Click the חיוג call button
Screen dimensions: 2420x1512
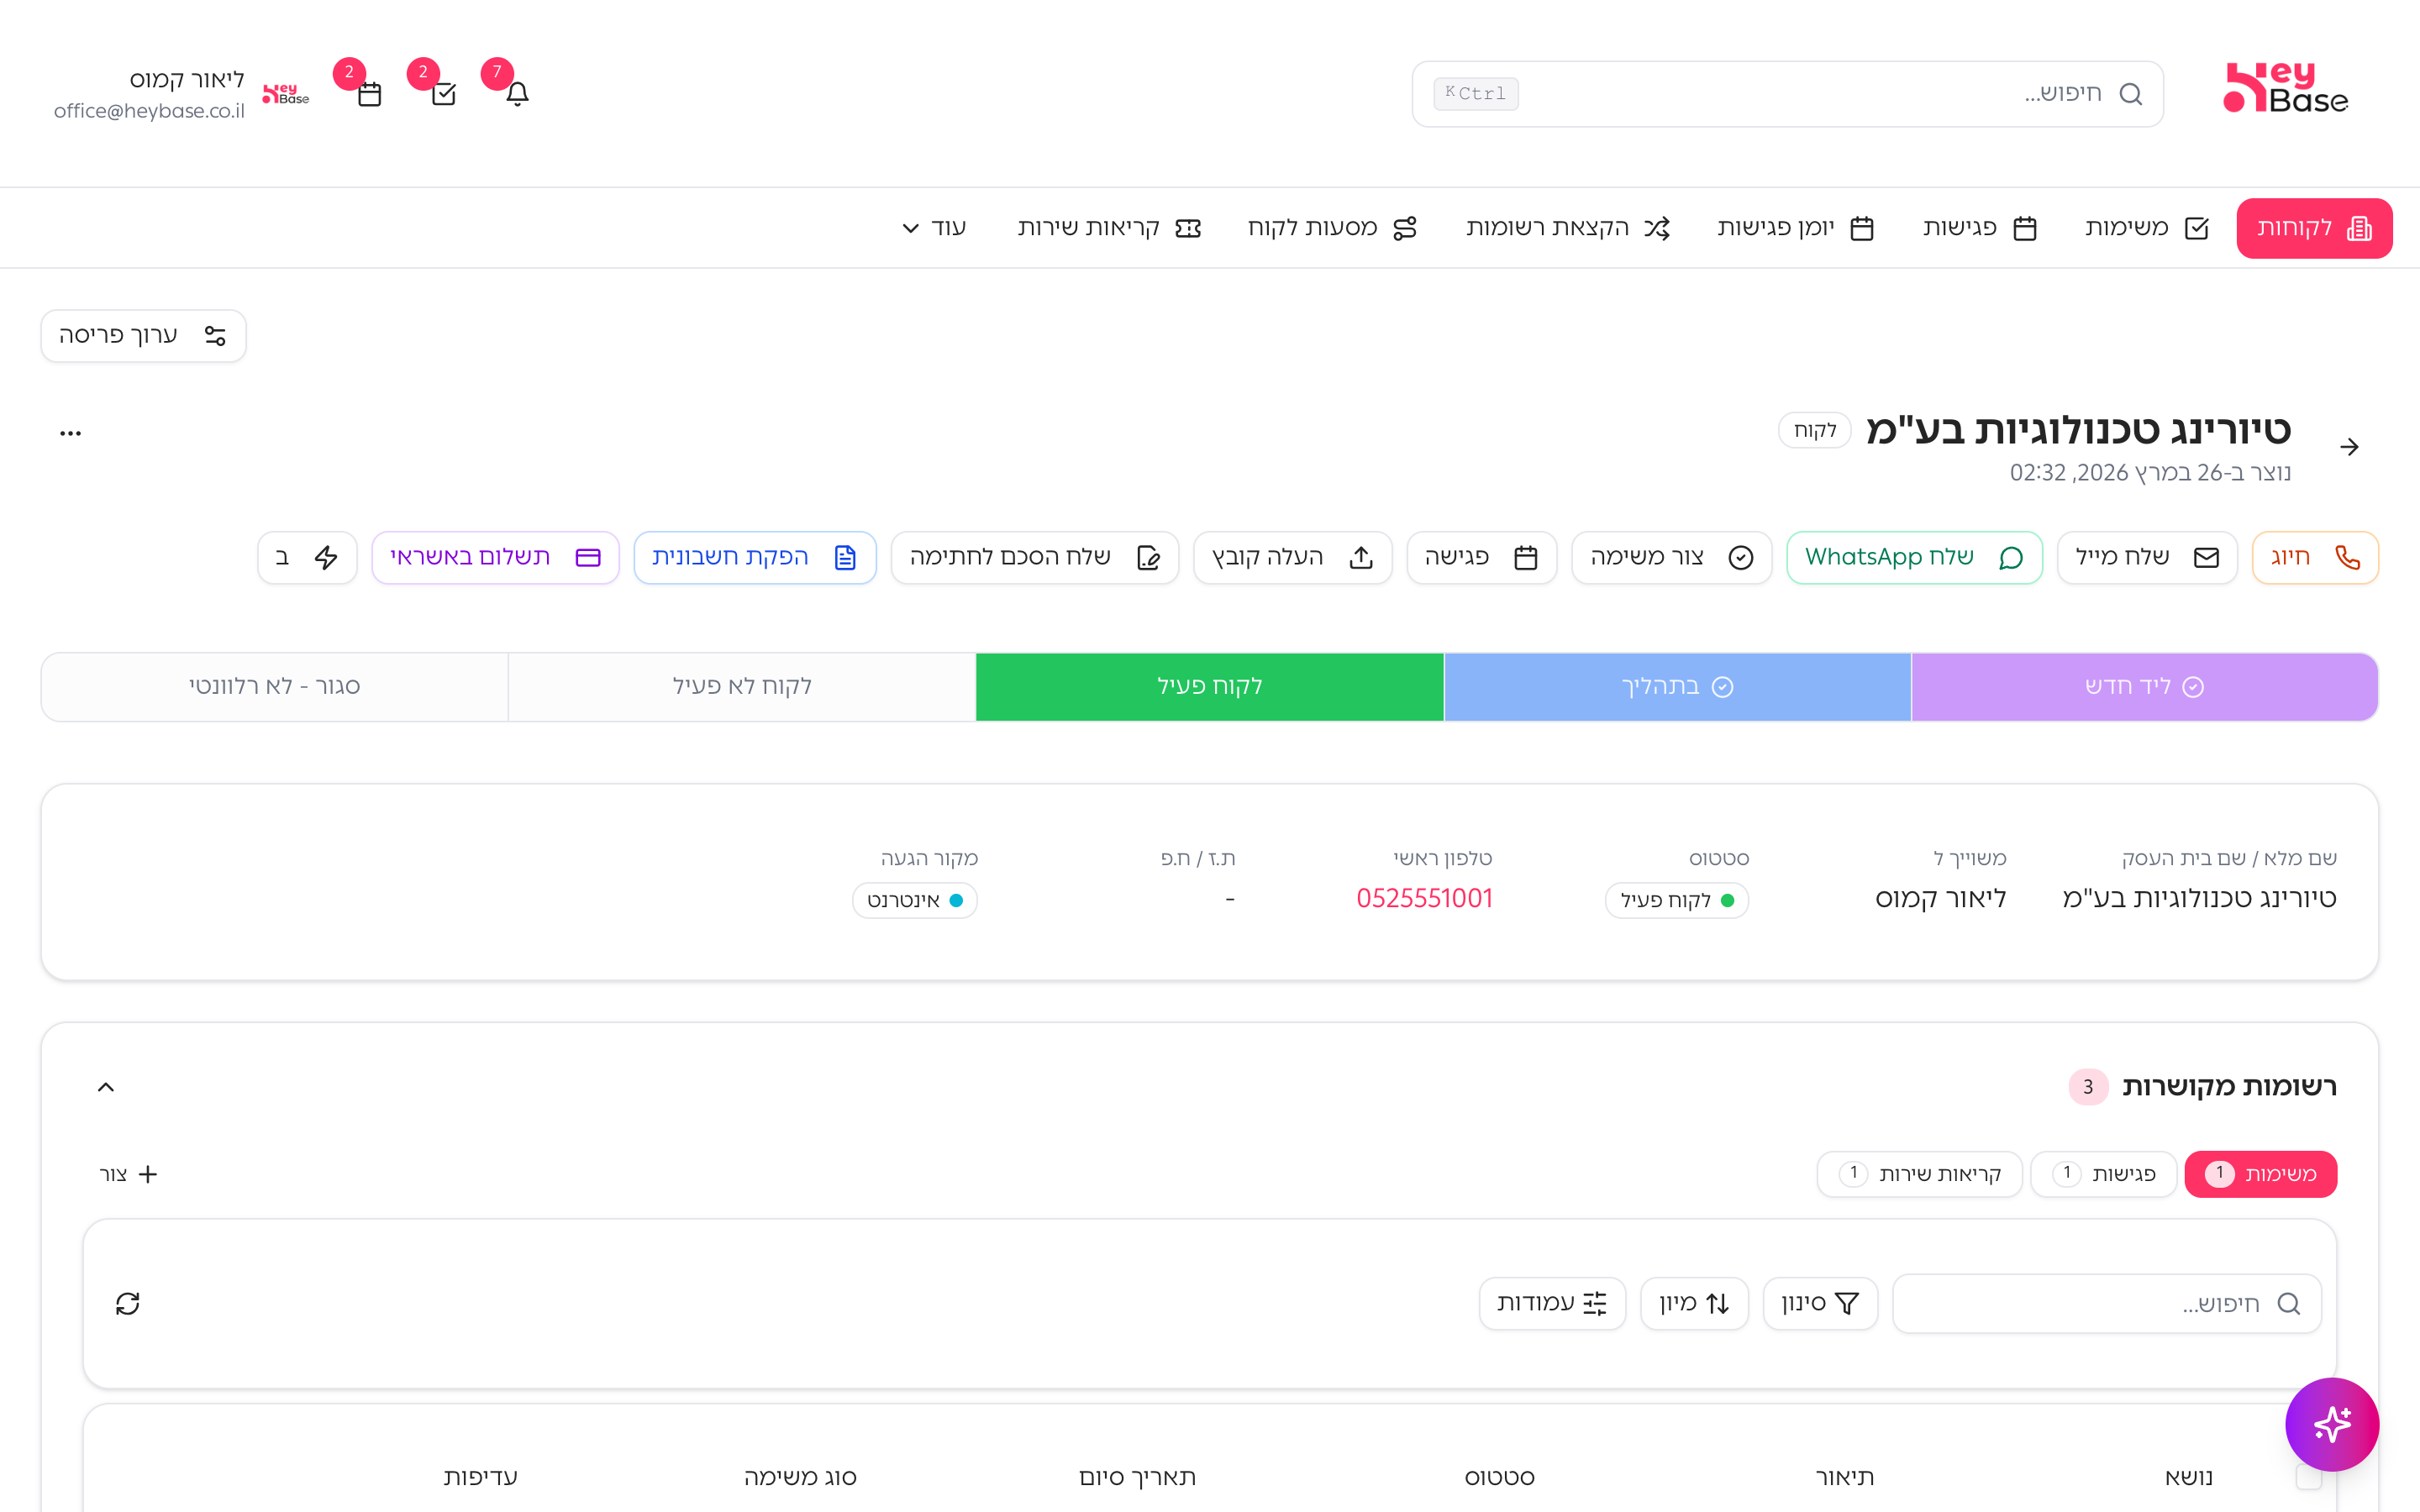point(2314,558)
